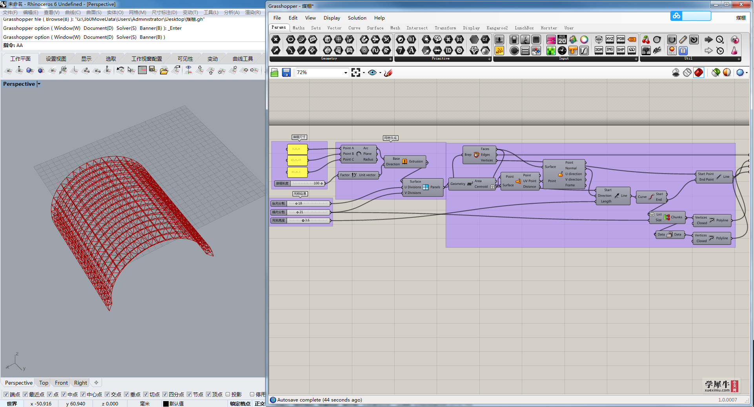Add a new viewport tab with plus button
This screenshot has width=754, height=407.
[97, 383]
